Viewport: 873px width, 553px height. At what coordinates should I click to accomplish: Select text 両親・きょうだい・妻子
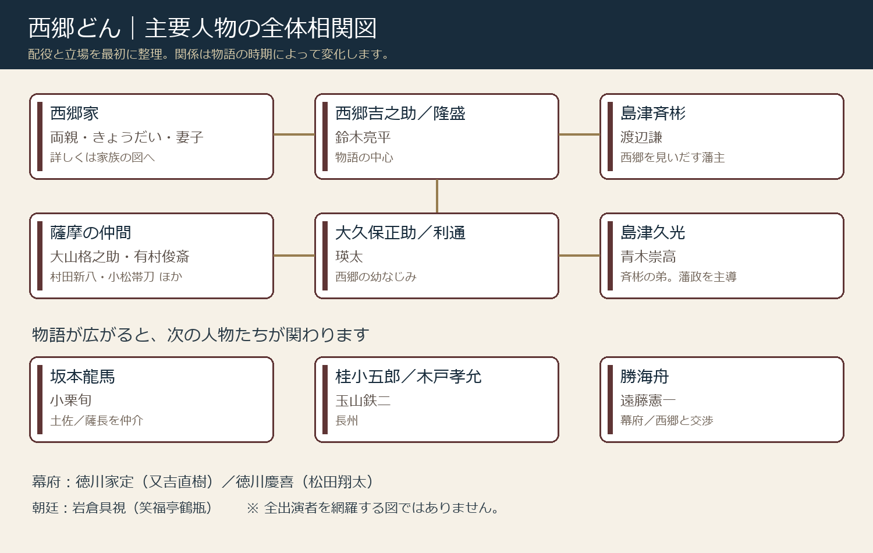pos(127,137)
